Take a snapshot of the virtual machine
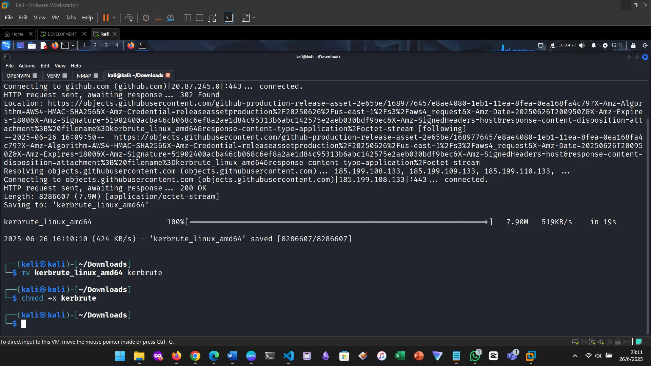This screenshot has height=366, width=651. [x=145, y=18]
